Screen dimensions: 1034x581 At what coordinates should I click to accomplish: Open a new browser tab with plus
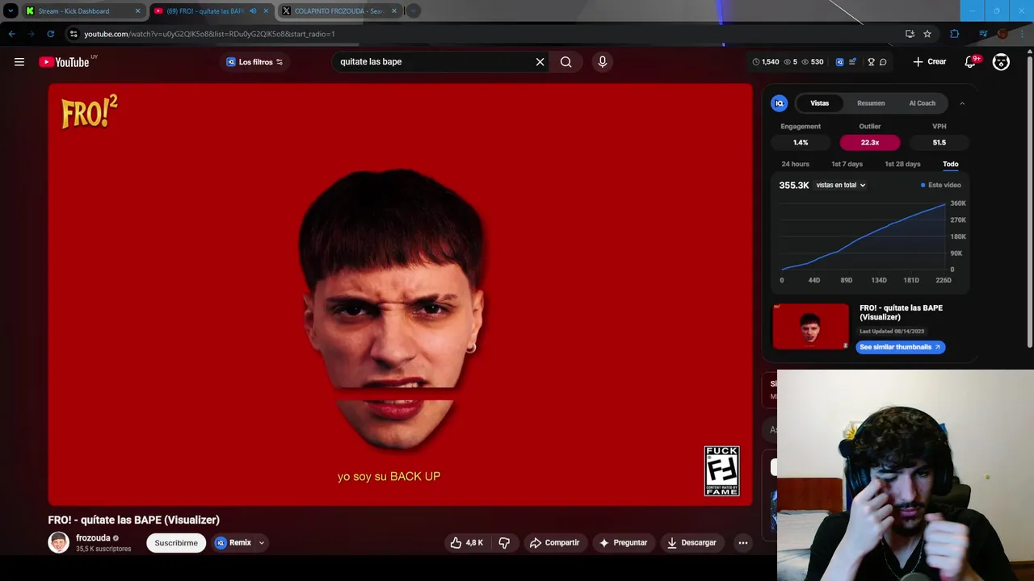pyautogui.click(x=413, y=11)
